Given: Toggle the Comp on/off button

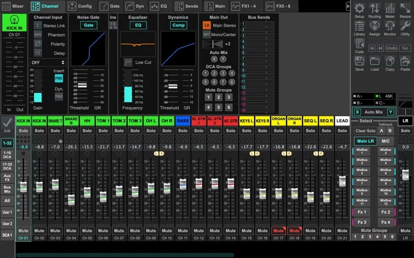Looking at the screenshot, I should click(x=179, y=25).
